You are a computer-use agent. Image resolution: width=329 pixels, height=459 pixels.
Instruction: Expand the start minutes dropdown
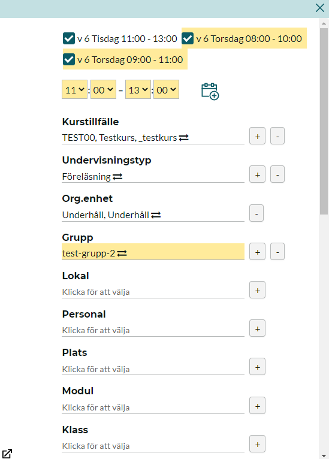[x=103, y=89]
